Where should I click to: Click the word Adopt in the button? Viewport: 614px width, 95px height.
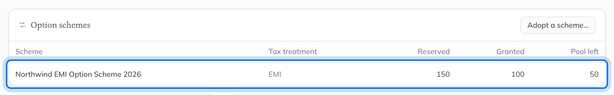click(x=538, y=25)
